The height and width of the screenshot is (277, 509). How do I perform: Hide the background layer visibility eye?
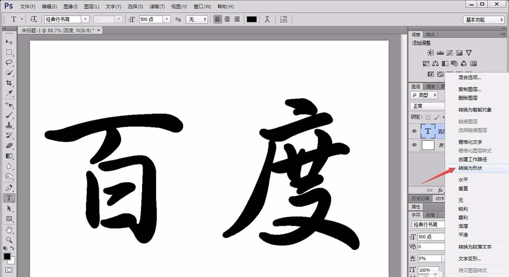(x=414, y=145)
